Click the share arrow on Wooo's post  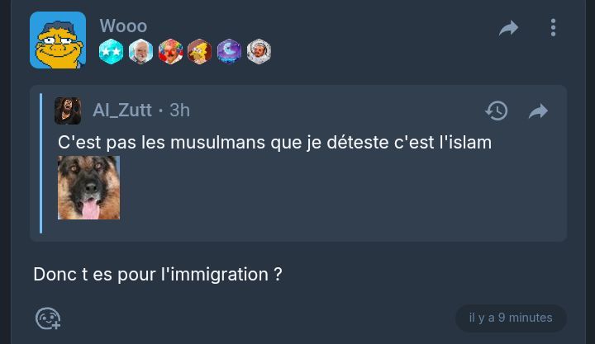508,29
